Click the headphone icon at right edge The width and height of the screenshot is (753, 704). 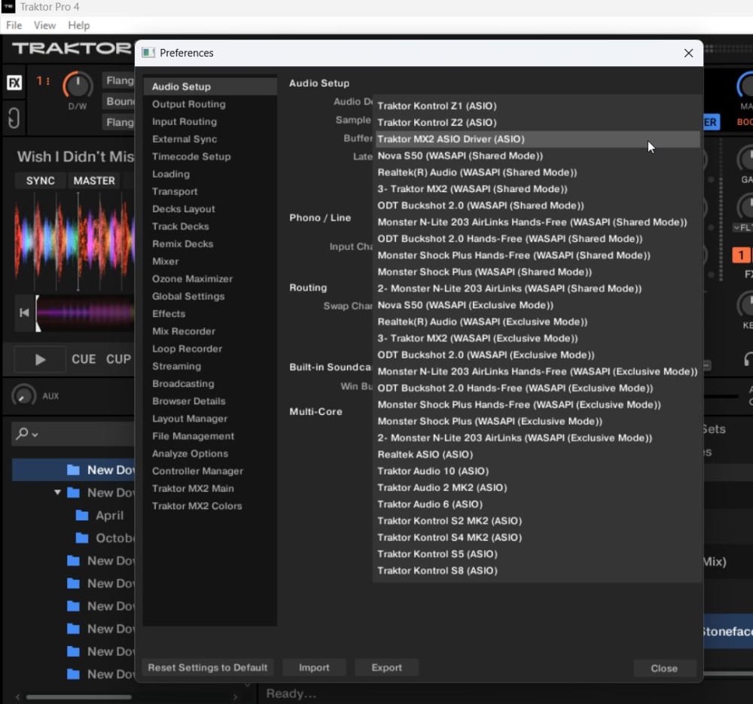point(748,359)
